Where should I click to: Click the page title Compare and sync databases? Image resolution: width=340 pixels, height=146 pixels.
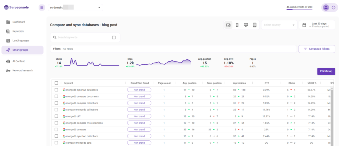point(84,25)
